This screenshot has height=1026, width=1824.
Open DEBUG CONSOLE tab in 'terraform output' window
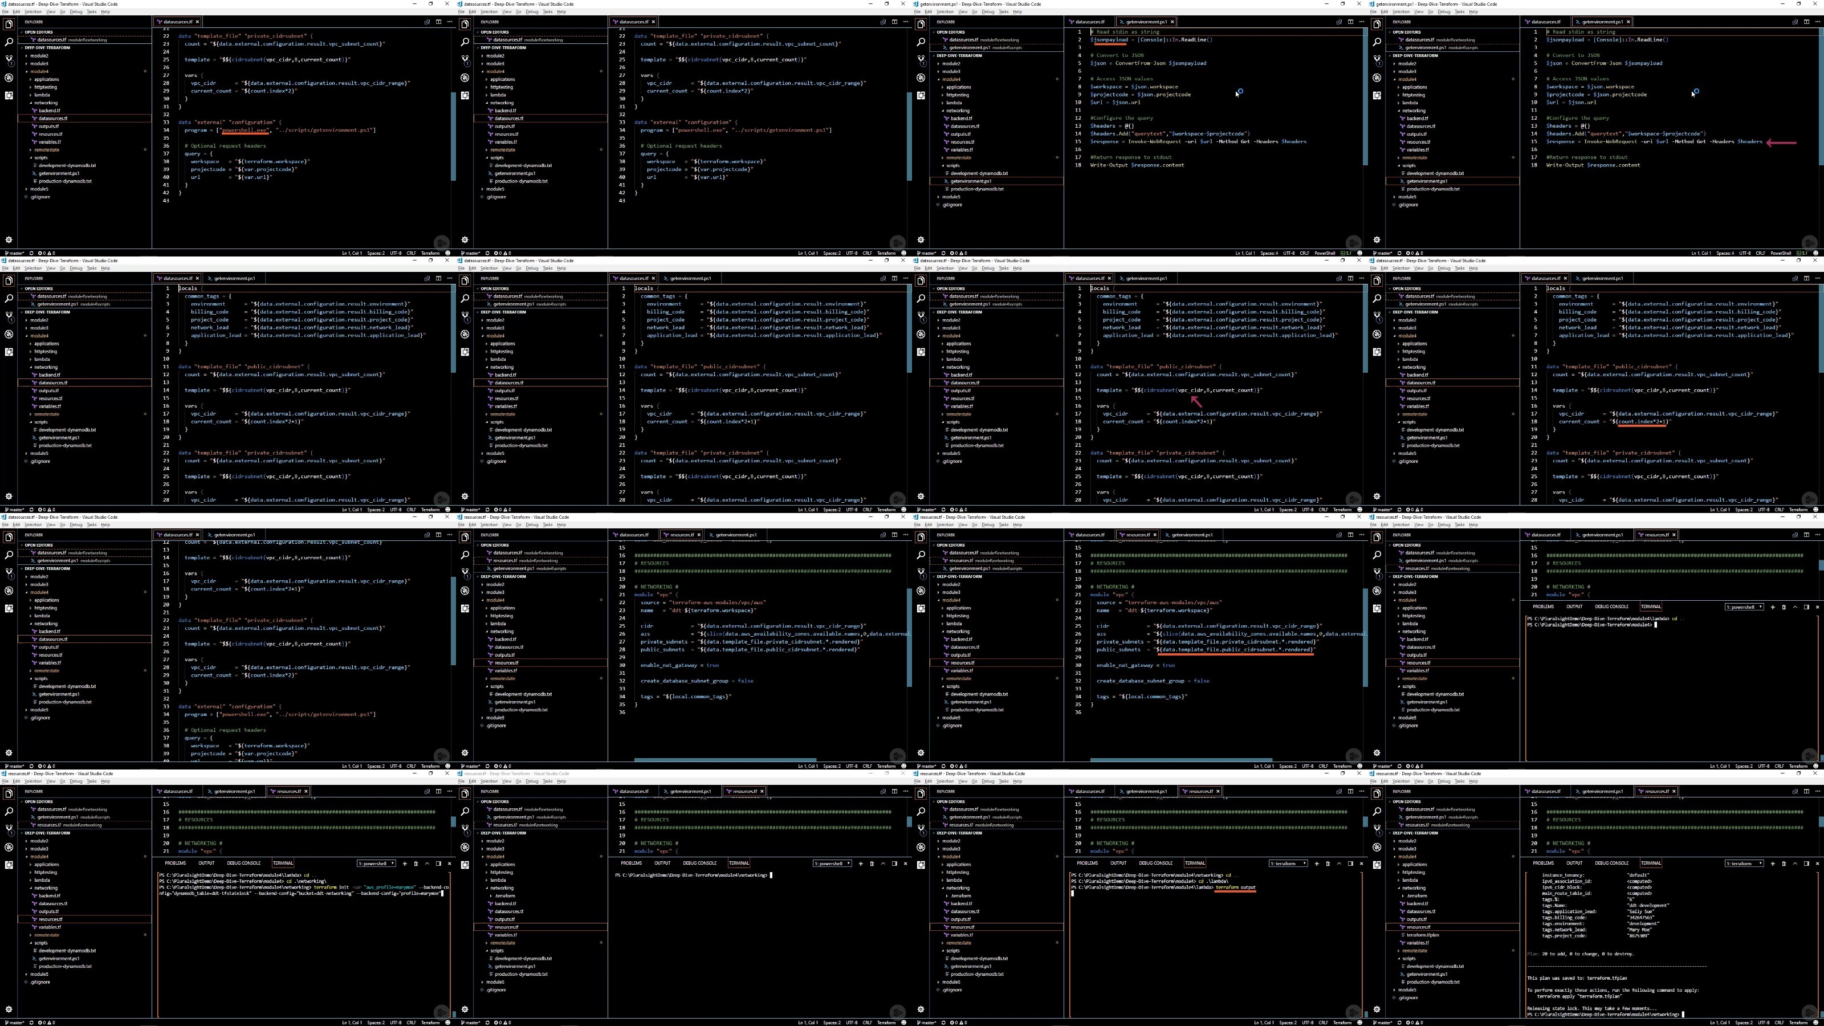(x=1155, y=863)
